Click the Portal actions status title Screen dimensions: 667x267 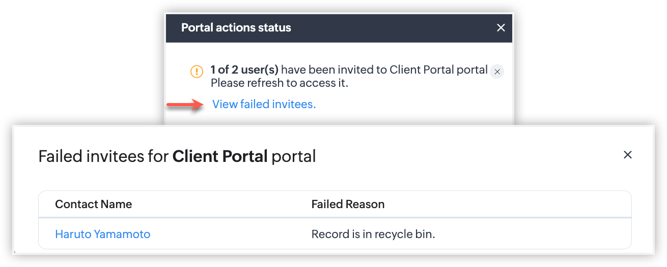coord(236,28)
